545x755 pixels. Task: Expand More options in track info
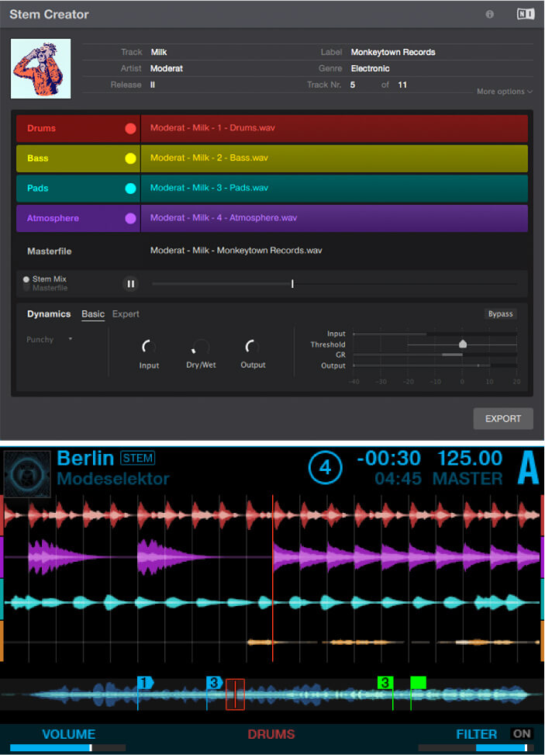click(x=505, y=92)
